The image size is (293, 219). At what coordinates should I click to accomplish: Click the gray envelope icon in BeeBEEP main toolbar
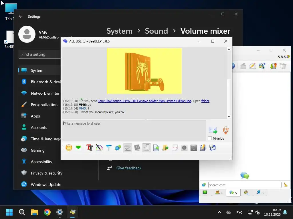(x=243, y=66)
